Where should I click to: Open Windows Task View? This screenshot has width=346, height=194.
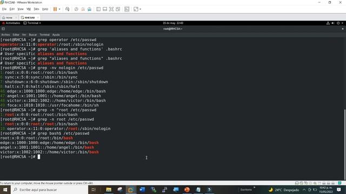(94, 190)
